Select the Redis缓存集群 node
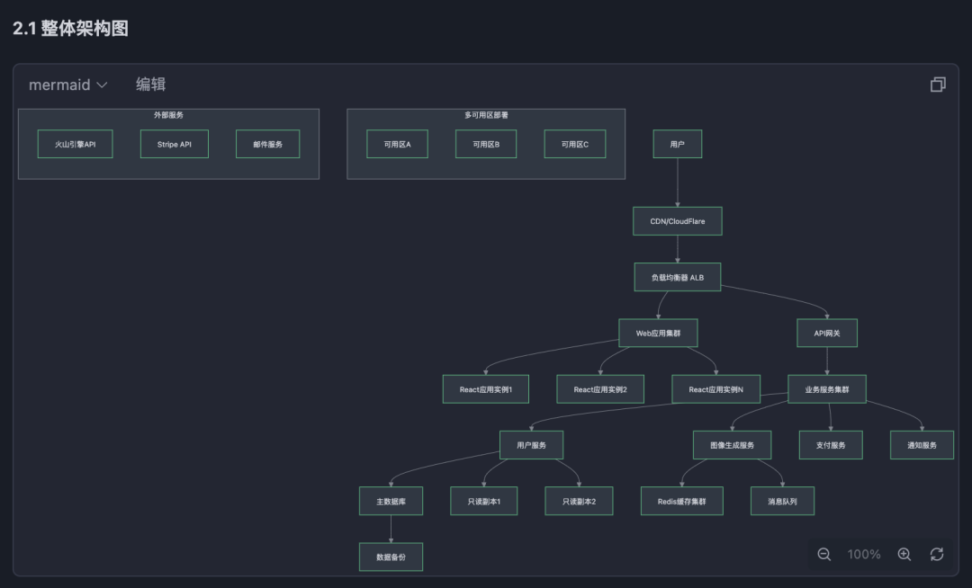Image resolution: width=972 pixels, height=588 pixels. [x=682, y=501]
